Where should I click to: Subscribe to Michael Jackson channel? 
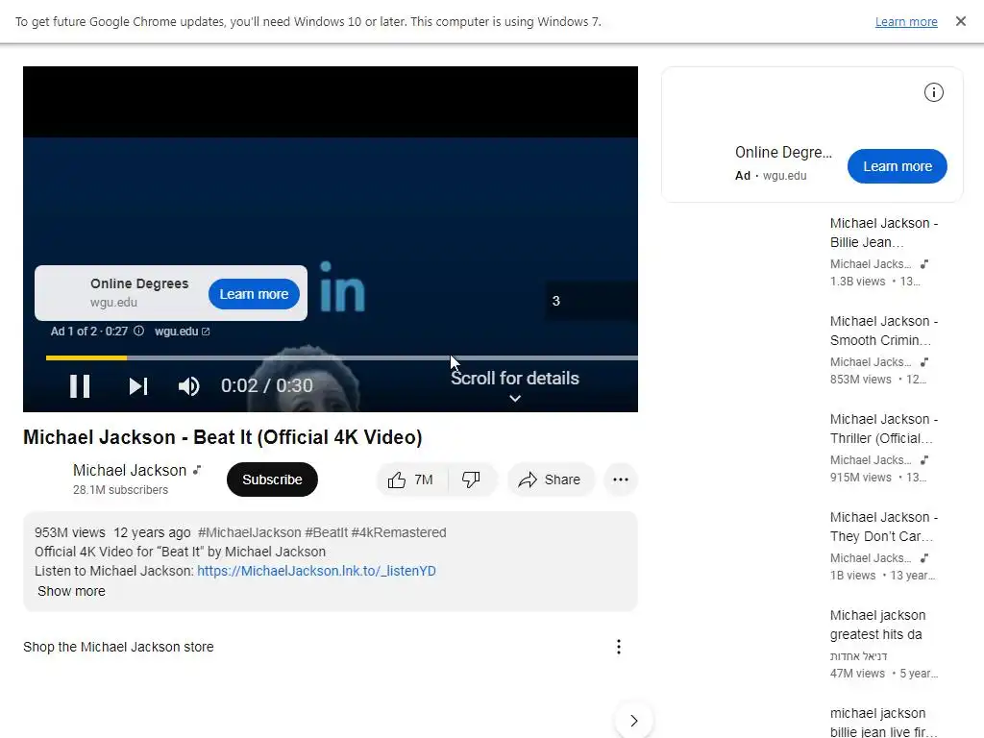(x=272, y=480)
